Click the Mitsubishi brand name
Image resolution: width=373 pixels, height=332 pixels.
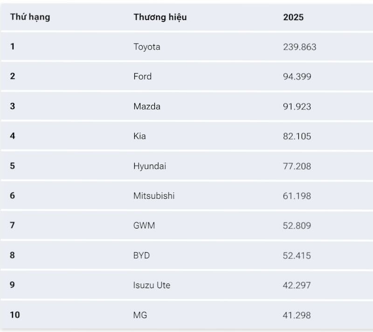(154, 196)
